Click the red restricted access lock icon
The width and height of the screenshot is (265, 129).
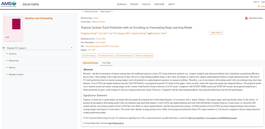246,18
